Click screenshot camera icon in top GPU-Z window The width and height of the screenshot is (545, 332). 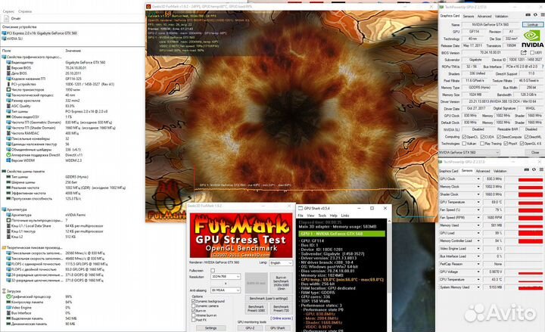point(528,14)
